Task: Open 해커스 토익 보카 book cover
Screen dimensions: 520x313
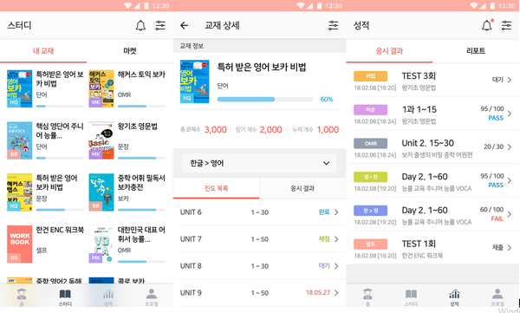Action: click(x=101, y=88)
